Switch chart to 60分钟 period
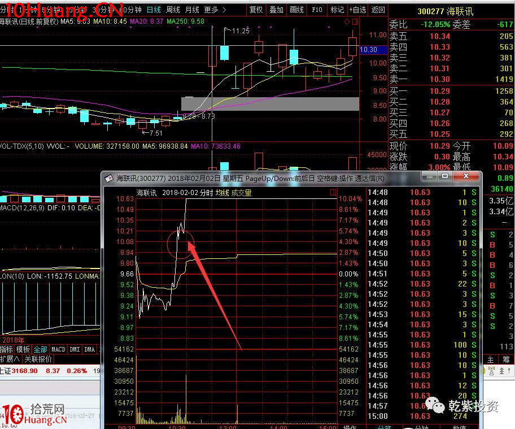Screen dimensions: 515x429 pyautogui.click(x=130, y=10)
